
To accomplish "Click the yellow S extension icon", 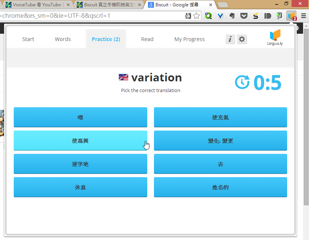I will pos(256,16).
